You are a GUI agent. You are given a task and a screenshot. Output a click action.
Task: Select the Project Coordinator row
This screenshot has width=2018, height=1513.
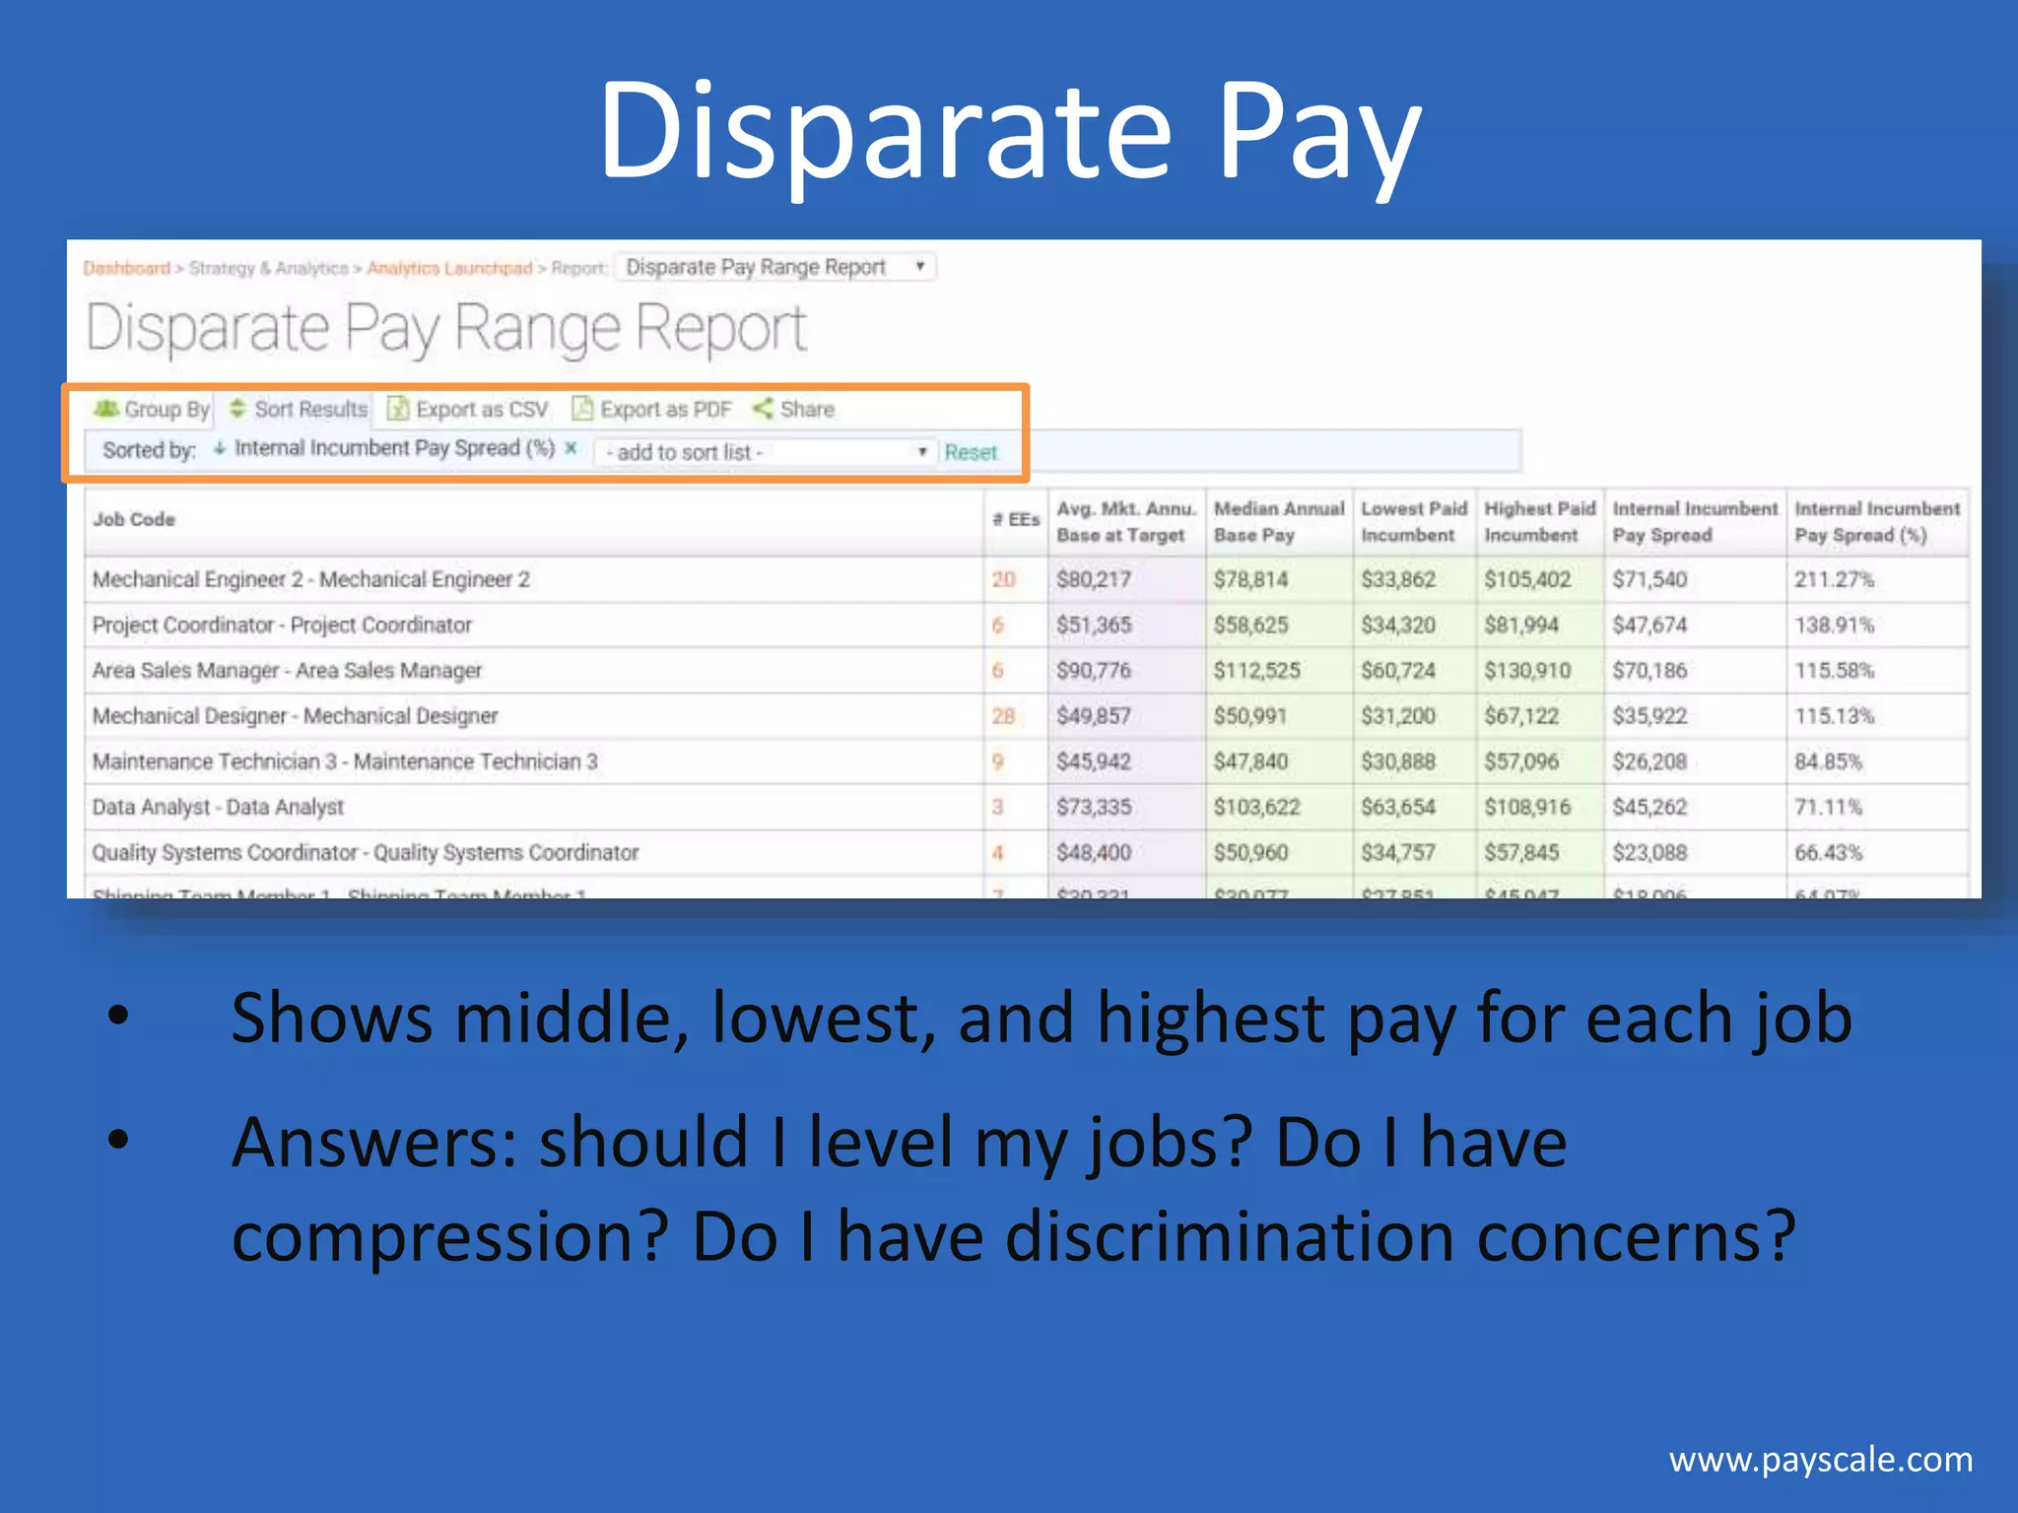click(1027, 625)
